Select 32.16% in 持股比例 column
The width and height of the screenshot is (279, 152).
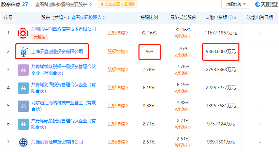tap(149, 33)
